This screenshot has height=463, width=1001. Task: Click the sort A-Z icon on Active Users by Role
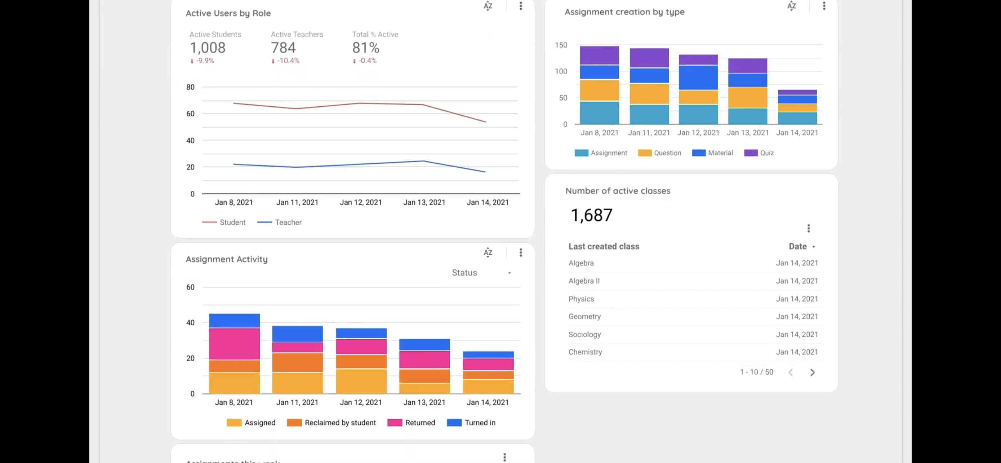pos(488,6)
